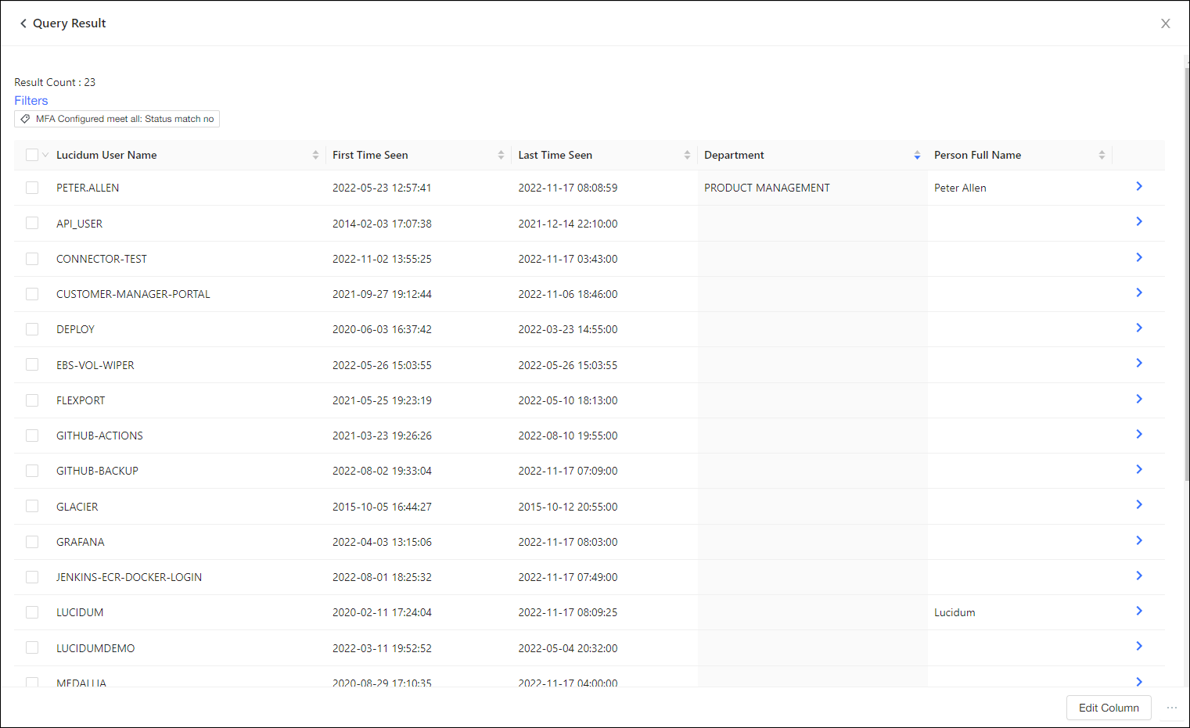Viewport: 1190px width, 728px height.
Task: Open details arrow for EBS-VOL-WIPER row
Action: pyautogui.click(x=1139, y=363)
